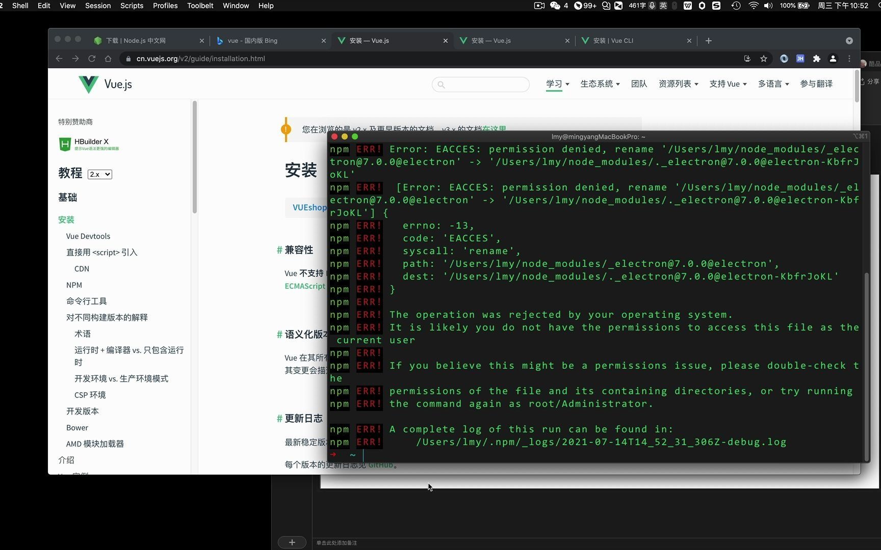Open the Scripts menu

click(x=132, y=6)
